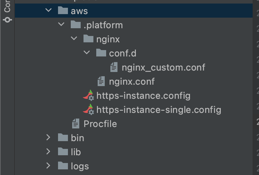The height and width of the screenshot is (175, 259).
Task: Click the nginx folder icon
Action: (88, 39)
